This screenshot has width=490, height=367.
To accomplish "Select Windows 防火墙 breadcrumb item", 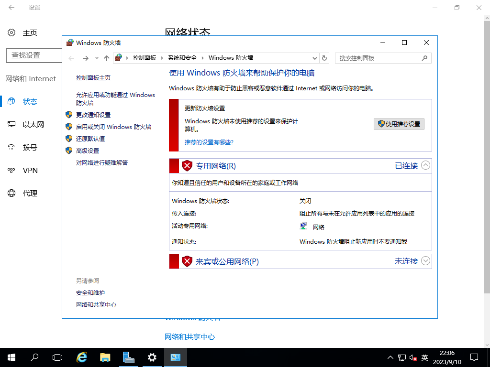I will (231, 58).
